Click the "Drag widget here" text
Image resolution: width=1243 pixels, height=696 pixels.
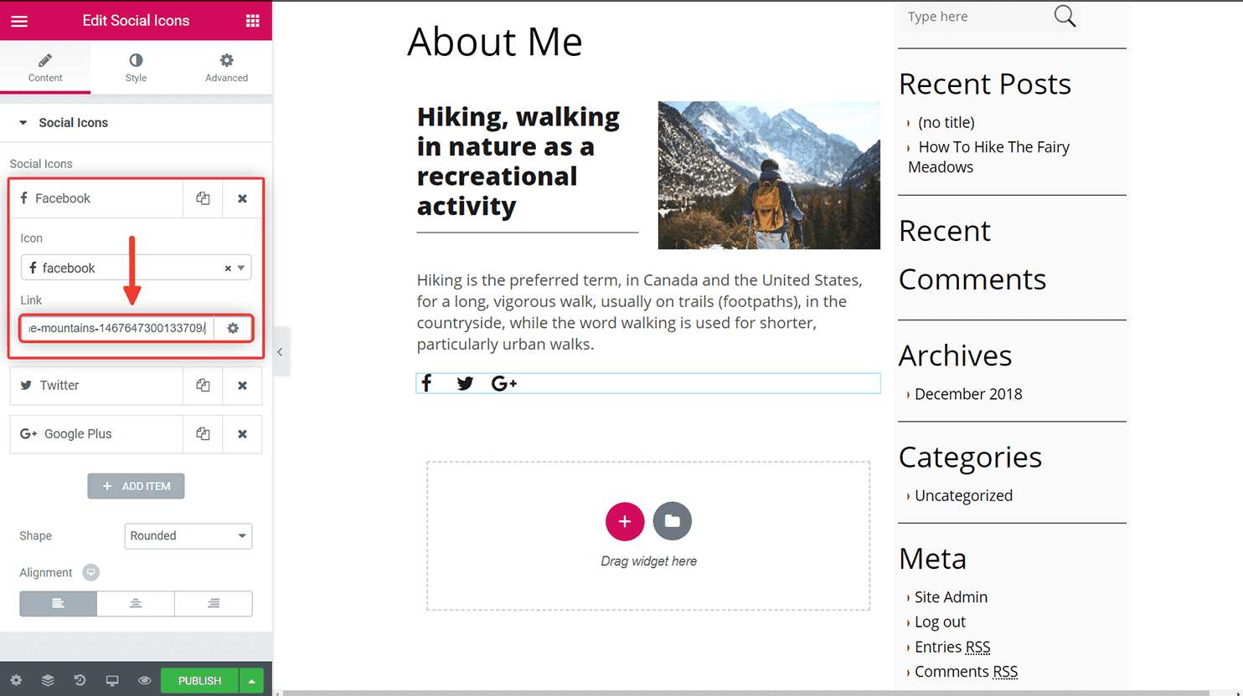648,561
